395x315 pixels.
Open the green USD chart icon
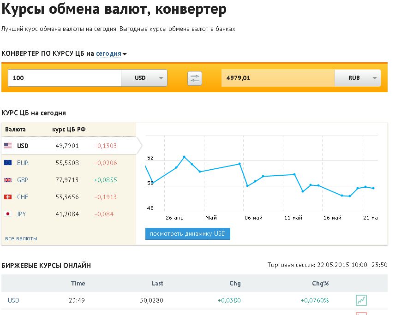(x=361, y=300)
